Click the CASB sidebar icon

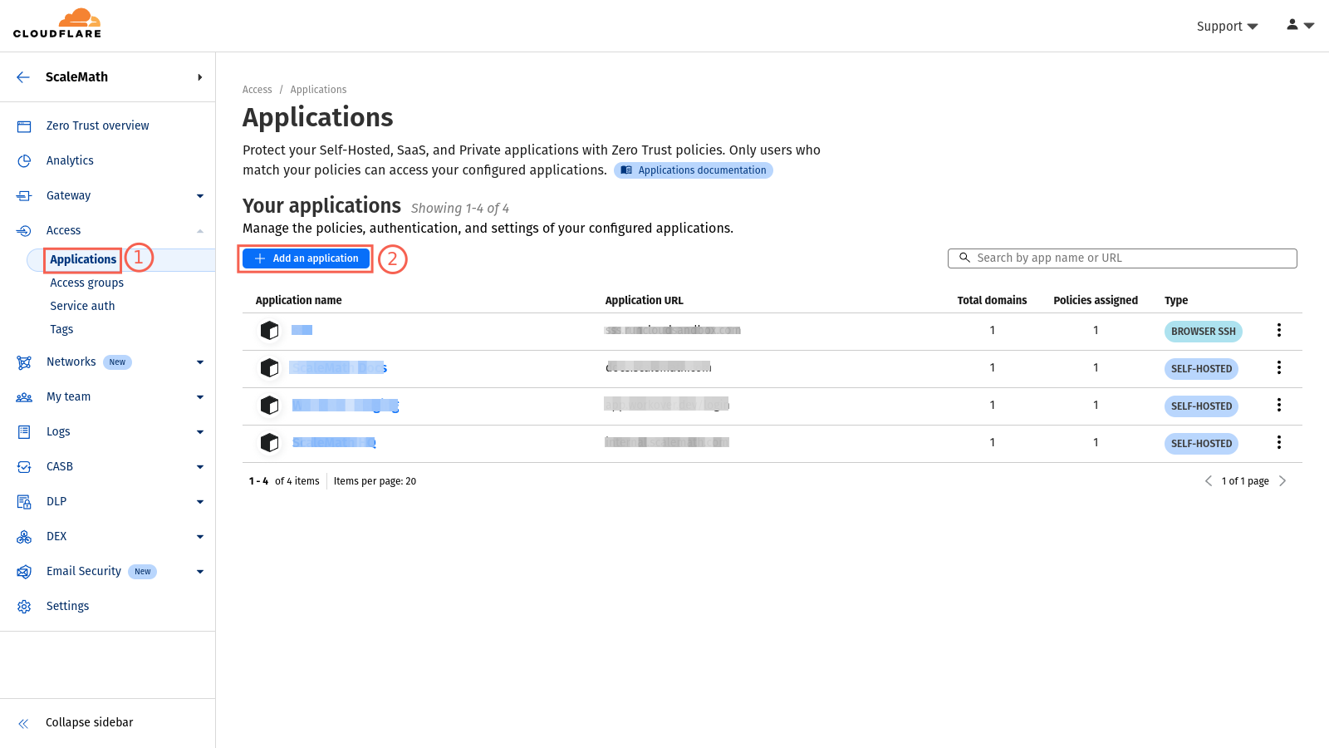pos(24,467)
